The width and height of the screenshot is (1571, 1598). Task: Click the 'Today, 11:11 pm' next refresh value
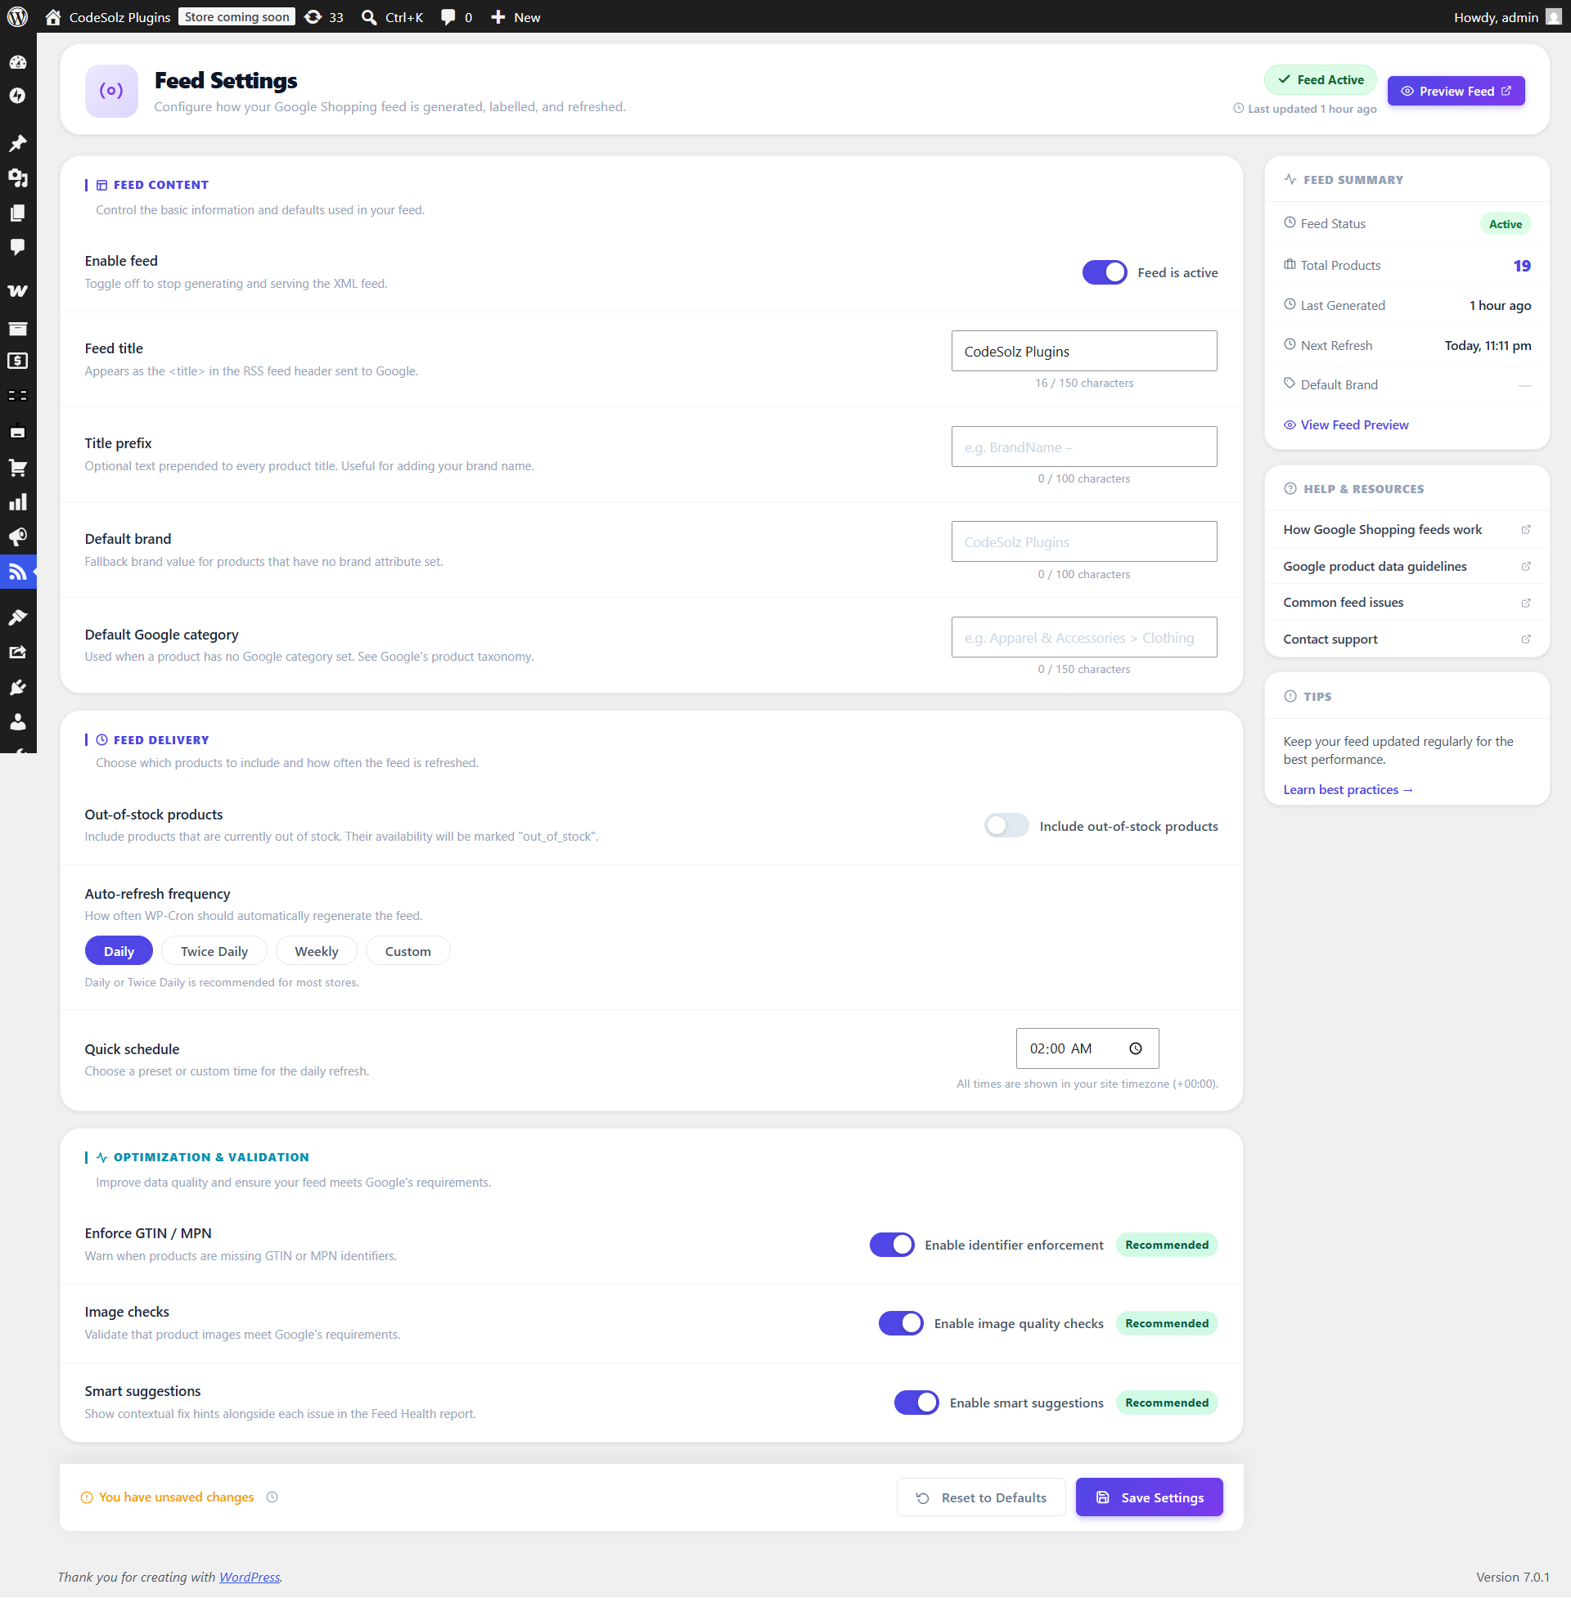pos(1487,345)
